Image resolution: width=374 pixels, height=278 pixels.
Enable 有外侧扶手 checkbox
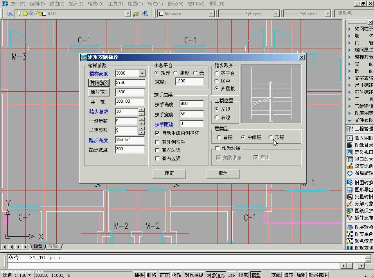pyautogui.click(x=157, y=142)
